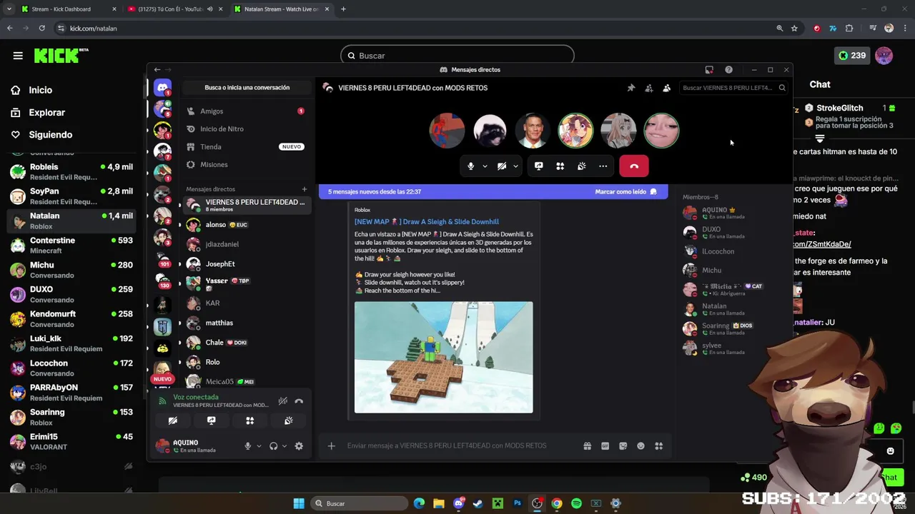This screenshot has width=915, height=514.
Task: Disconnect from voice in connected panel
Action: tap(299, 401)
